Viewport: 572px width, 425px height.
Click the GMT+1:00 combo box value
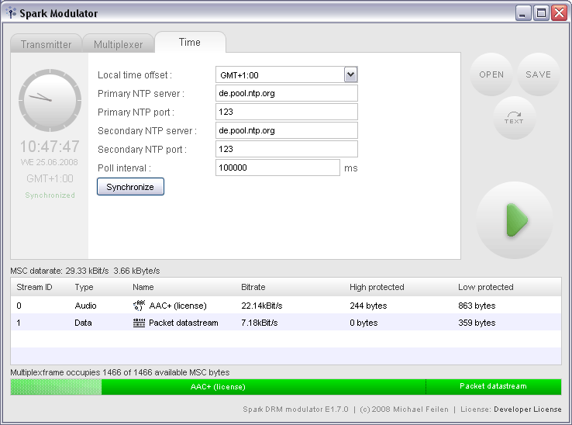click(x=280, y=75)
